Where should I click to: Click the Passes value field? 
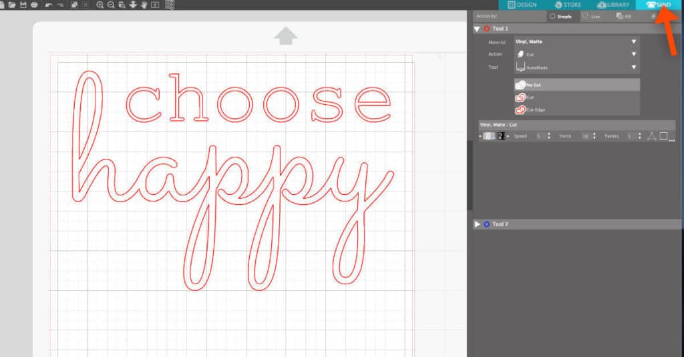click(x=629, y=136)
